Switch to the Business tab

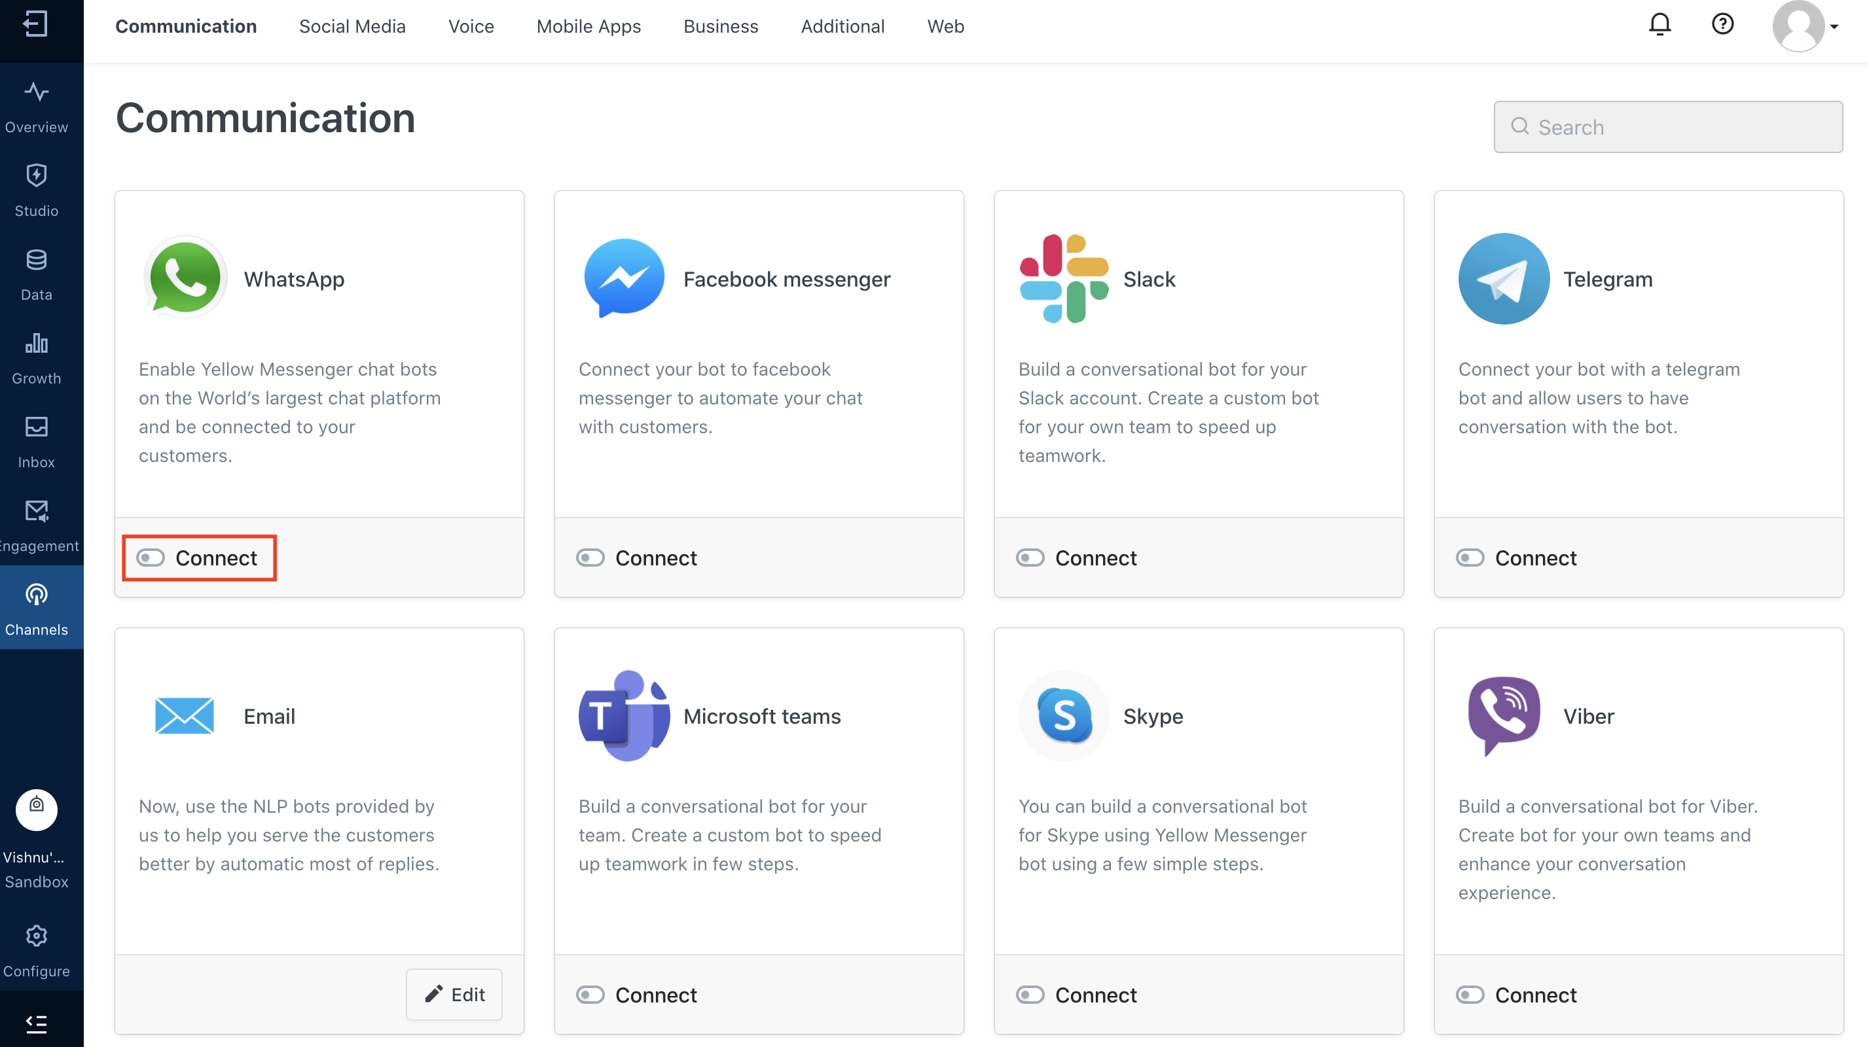click(x=720, y=26)
